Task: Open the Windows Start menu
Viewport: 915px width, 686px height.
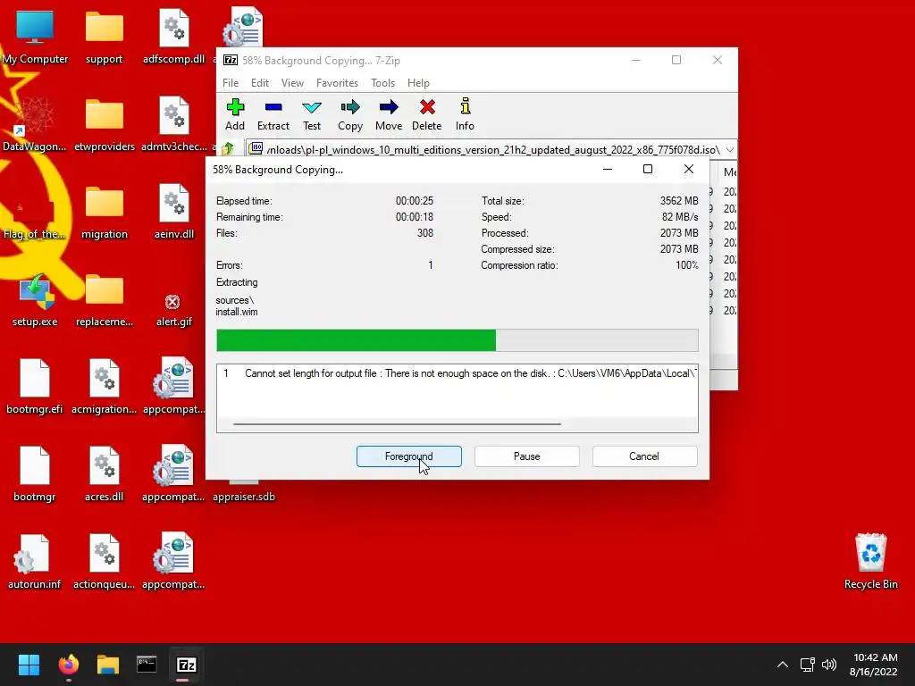Action: click(x=29, y=665)
